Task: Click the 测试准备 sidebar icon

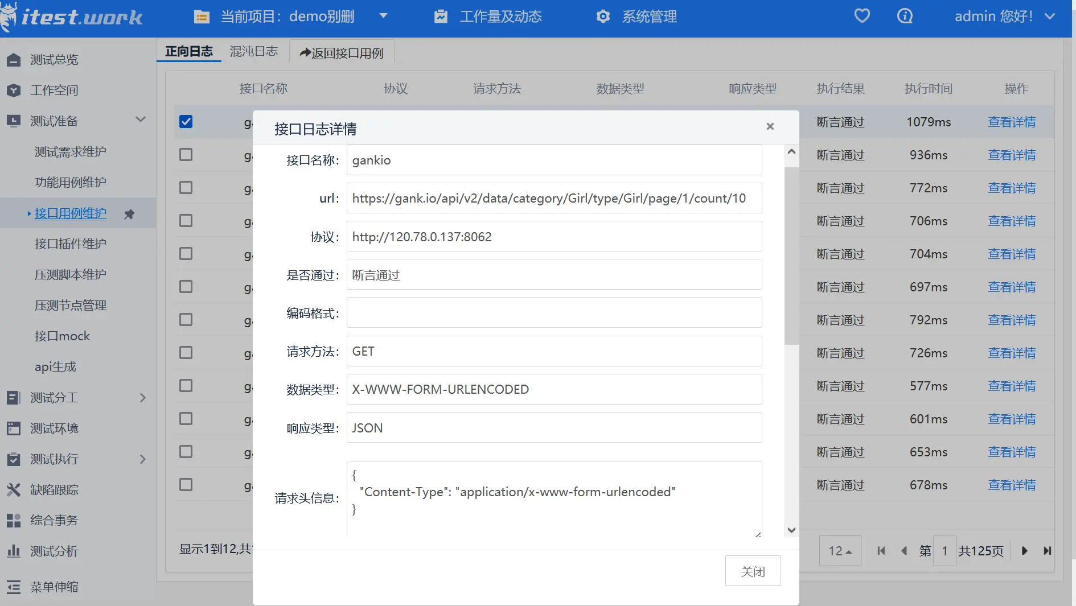Action: click(x=14, y=121)
